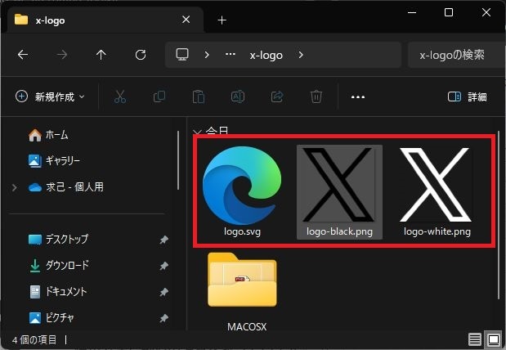Open the toolbar more options ellipsis
Image resolution: width=506 pixels, height=350 pixels.
click(358, 96)
